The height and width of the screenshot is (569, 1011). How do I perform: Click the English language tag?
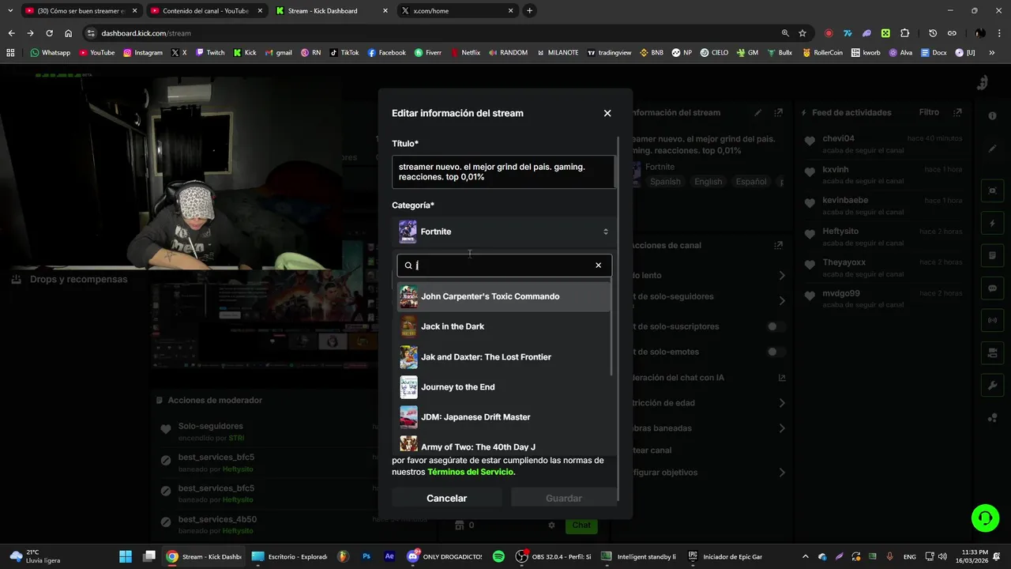(708, 182)
